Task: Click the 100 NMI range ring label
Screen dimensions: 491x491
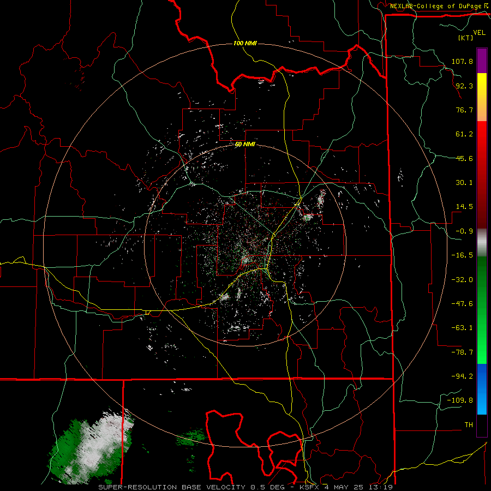Action: click(245, 43)
